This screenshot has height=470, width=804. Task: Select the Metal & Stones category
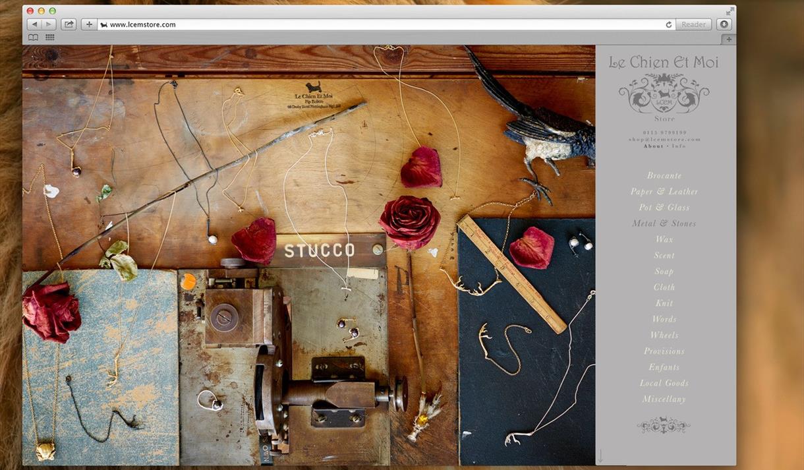tap(664, 223)
